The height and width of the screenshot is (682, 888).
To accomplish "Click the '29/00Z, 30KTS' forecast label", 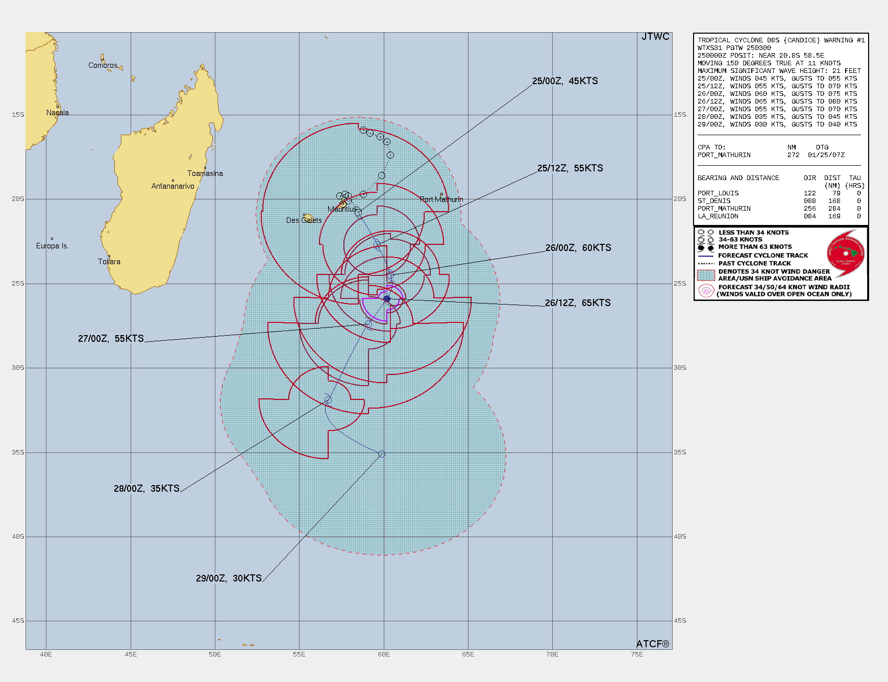I will pyautogui.click(x=228, y=577).
